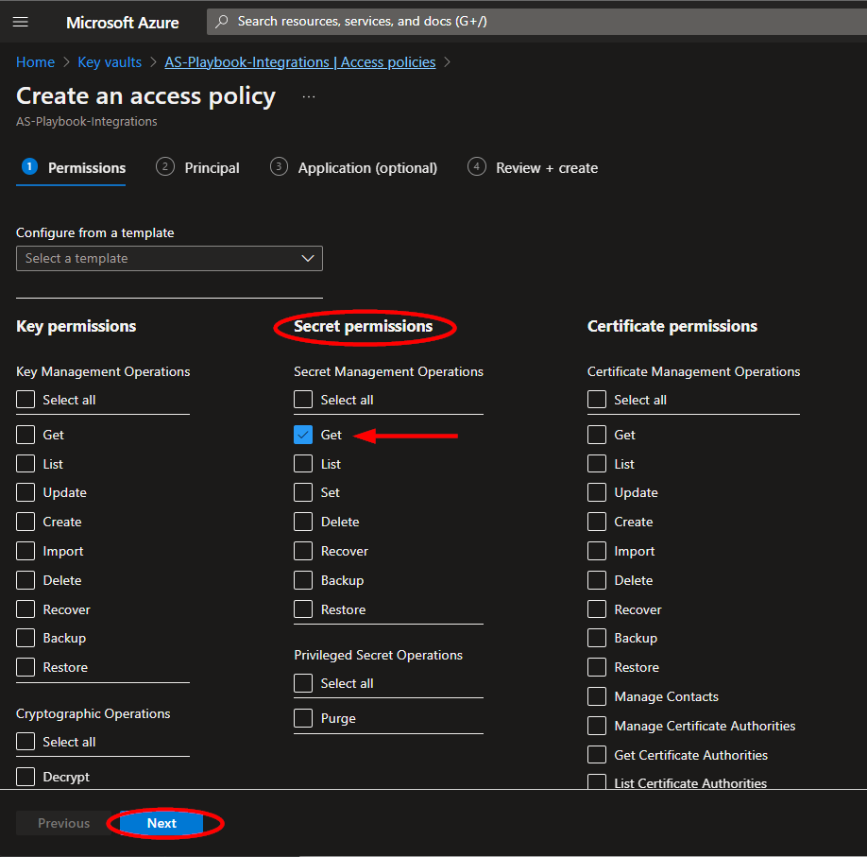This screenshot has width=867, height=857.
Task: Open the Select a template dropdown
Action: (x=169, y=258)
